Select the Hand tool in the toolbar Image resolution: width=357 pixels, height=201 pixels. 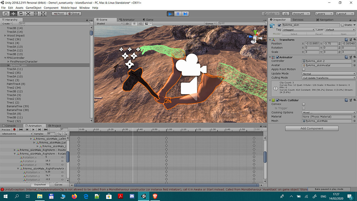(x=5, y=14)
